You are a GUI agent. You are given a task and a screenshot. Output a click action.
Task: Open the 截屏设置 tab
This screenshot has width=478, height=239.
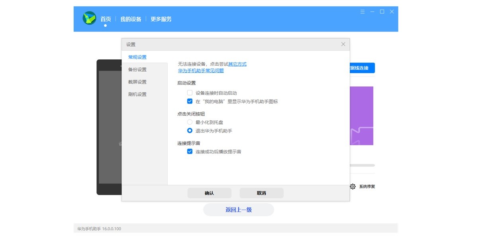(138, 82)
